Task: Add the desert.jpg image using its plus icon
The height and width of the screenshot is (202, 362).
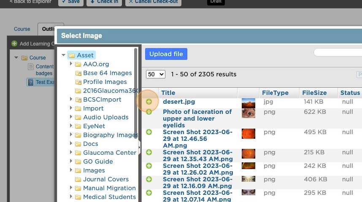Action: tap(149, 102)
